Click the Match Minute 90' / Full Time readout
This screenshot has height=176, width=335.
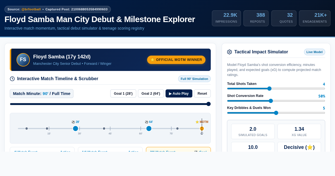42,94
